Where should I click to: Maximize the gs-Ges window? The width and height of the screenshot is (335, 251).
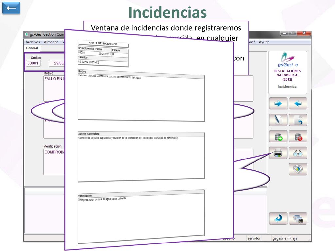click(293, 33)
